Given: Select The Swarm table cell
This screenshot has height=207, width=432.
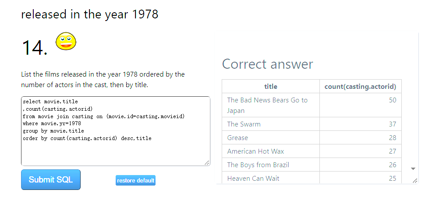Looking at the screenshot, I should [x=271, y=124].
